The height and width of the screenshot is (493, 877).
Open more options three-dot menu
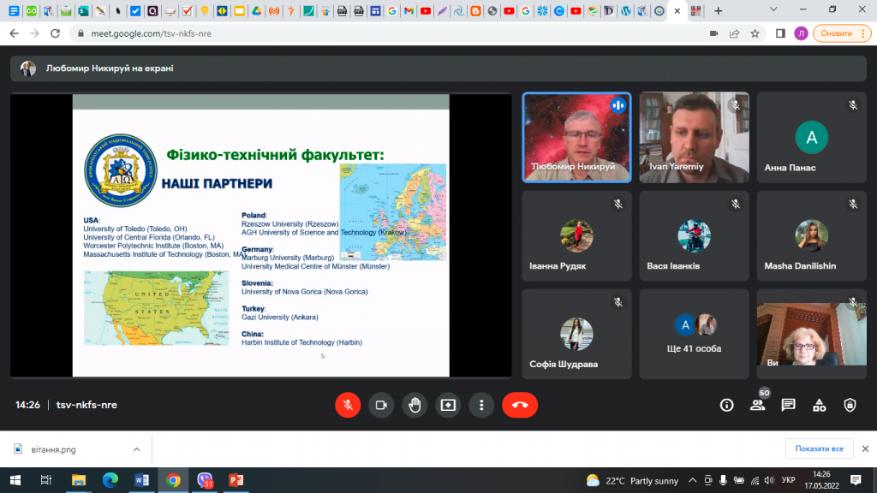(x=481, y=405)
